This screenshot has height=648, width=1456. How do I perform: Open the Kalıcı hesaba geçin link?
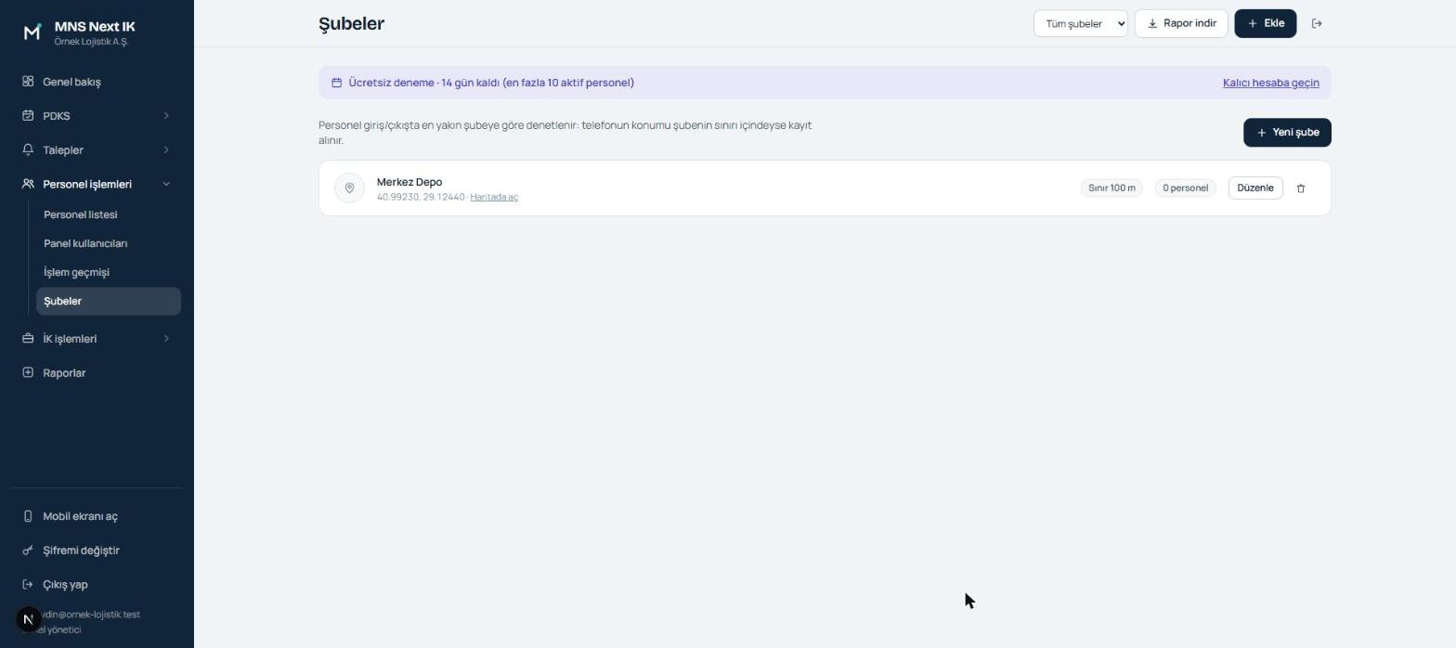pos(1271,83)
